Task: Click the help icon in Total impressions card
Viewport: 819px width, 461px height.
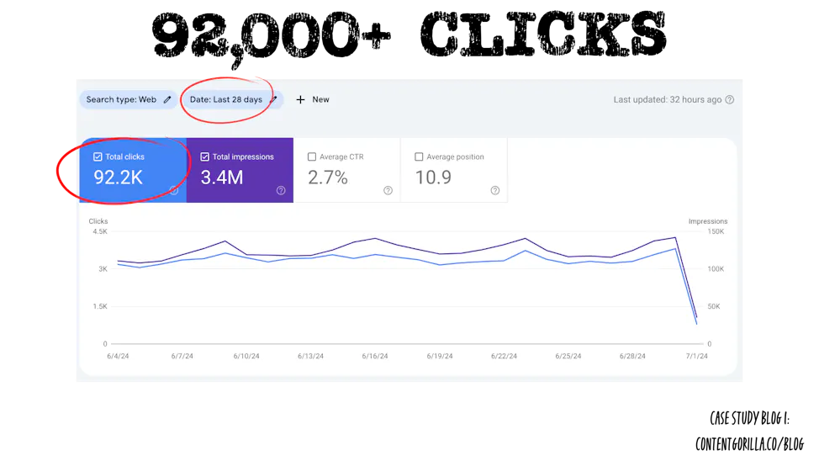Action: click(281, 190)
